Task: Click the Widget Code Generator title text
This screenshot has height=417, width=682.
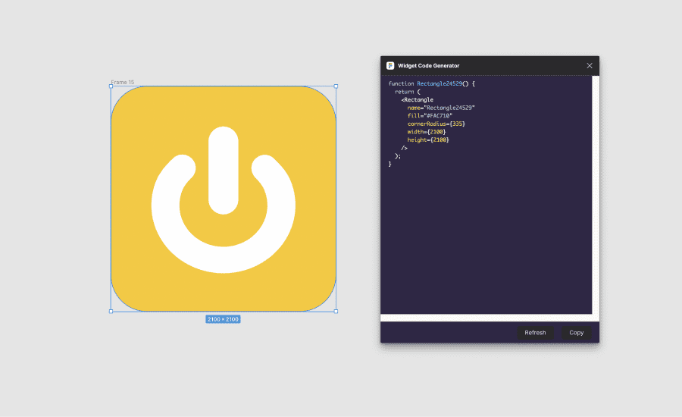Action: 428,66
